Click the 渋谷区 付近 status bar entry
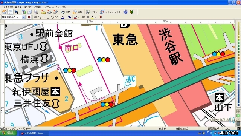241x136 pixels. coord(182,128)
